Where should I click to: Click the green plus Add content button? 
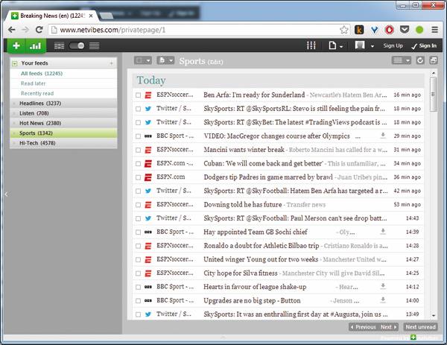click(x=16, y=45)
